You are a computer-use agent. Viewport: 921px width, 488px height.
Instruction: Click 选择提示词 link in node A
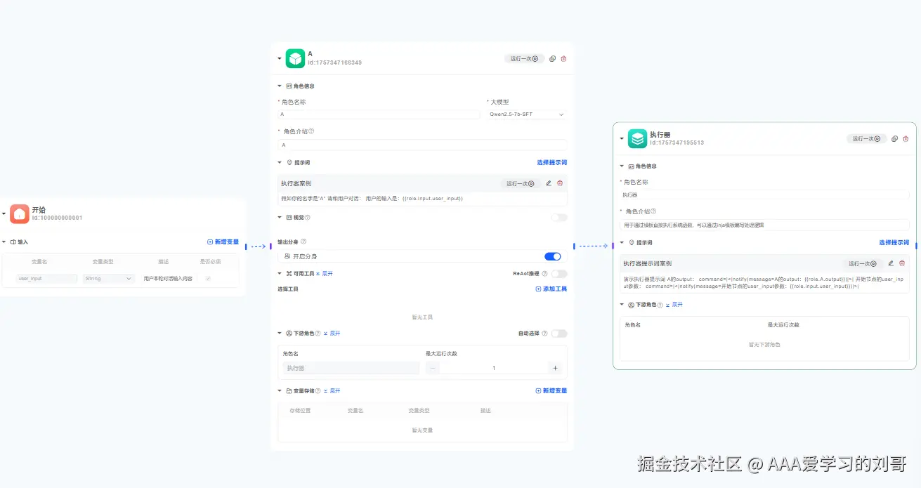coord(551,162)
